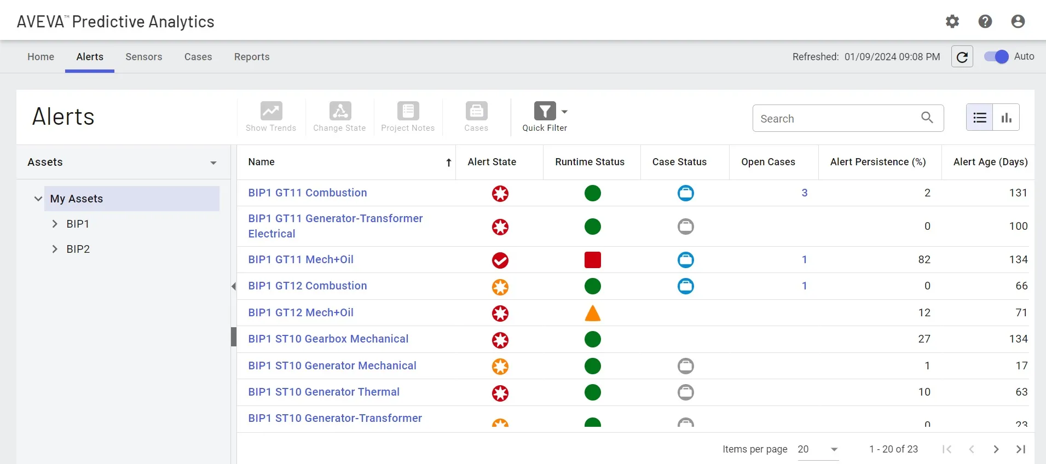This screenshot has height=464, width=1046.
Task: Click the Quick Filter funnel icon
Action: (x=545, y=111)
